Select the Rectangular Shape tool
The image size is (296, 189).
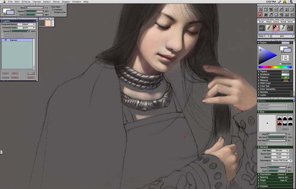[x=292, y=9]
